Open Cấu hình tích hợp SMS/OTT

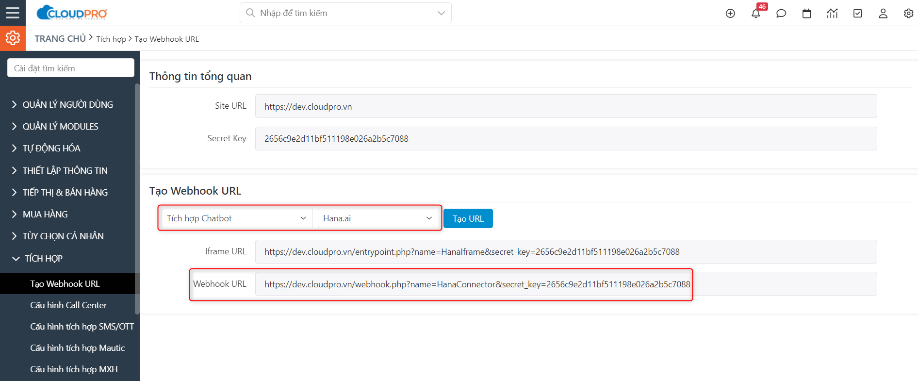(82, 326)
